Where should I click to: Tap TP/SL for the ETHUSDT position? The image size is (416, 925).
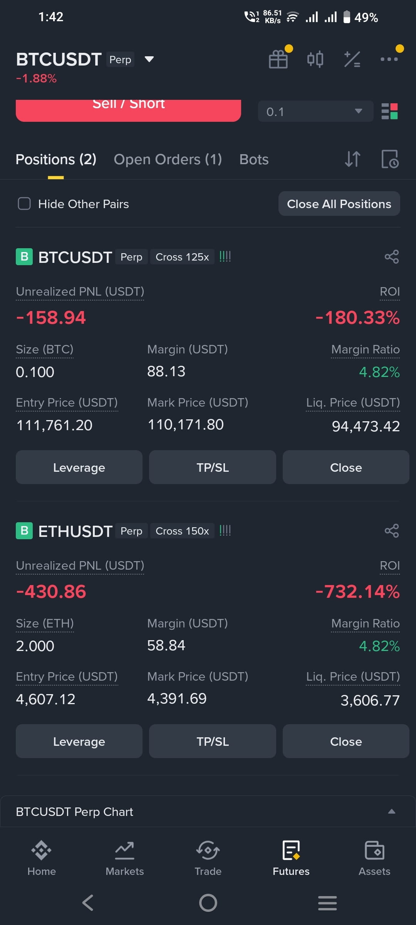(213, 741)
